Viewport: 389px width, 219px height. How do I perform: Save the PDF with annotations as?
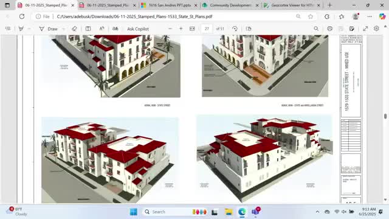[352, 29]
